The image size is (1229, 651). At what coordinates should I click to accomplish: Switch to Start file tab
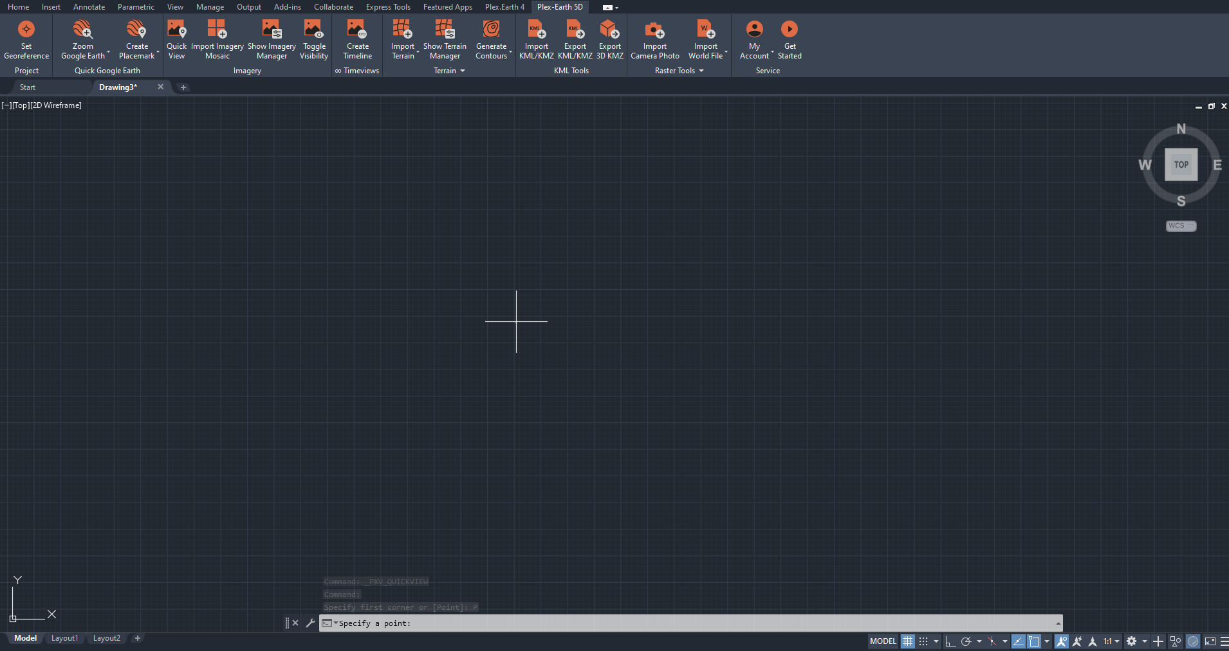pos(28,87)
